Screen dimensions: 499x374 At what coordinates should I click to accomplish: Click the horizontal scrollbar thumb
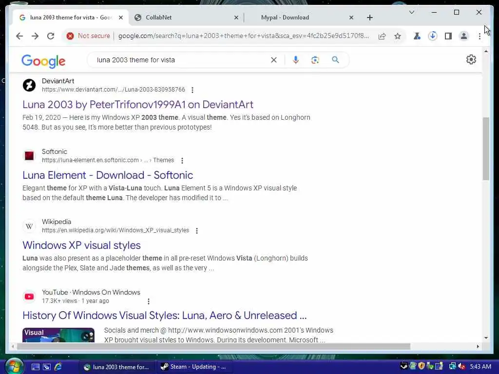(x=213, y=346)
